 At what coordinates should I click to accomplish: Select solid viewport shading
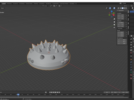pyautogui.click(x=123, y=8)
